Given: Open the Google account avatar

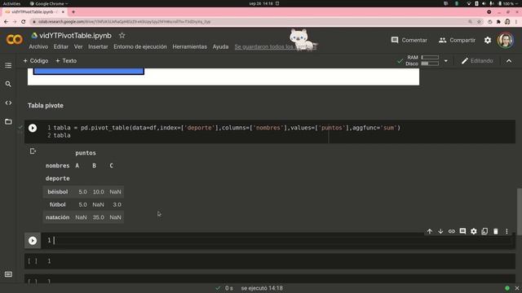Looking at the screenshot, I should [505, 40].
